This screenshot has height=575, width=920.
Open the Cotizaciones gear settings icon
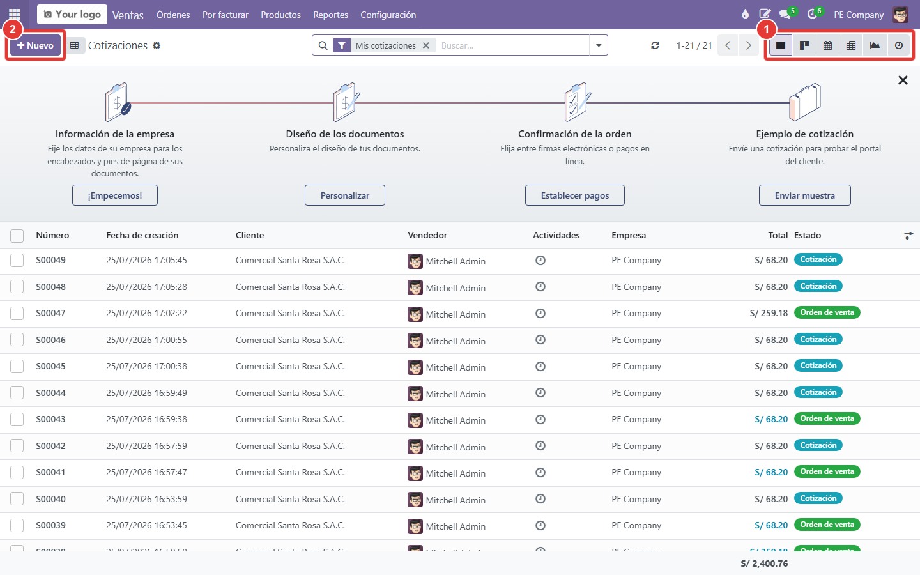click(157, 45)
